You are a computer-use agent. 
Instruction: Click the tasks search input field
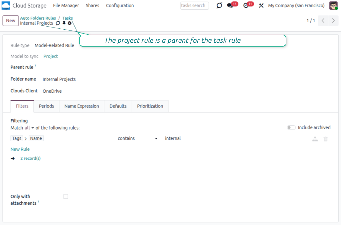click(194, 5)
